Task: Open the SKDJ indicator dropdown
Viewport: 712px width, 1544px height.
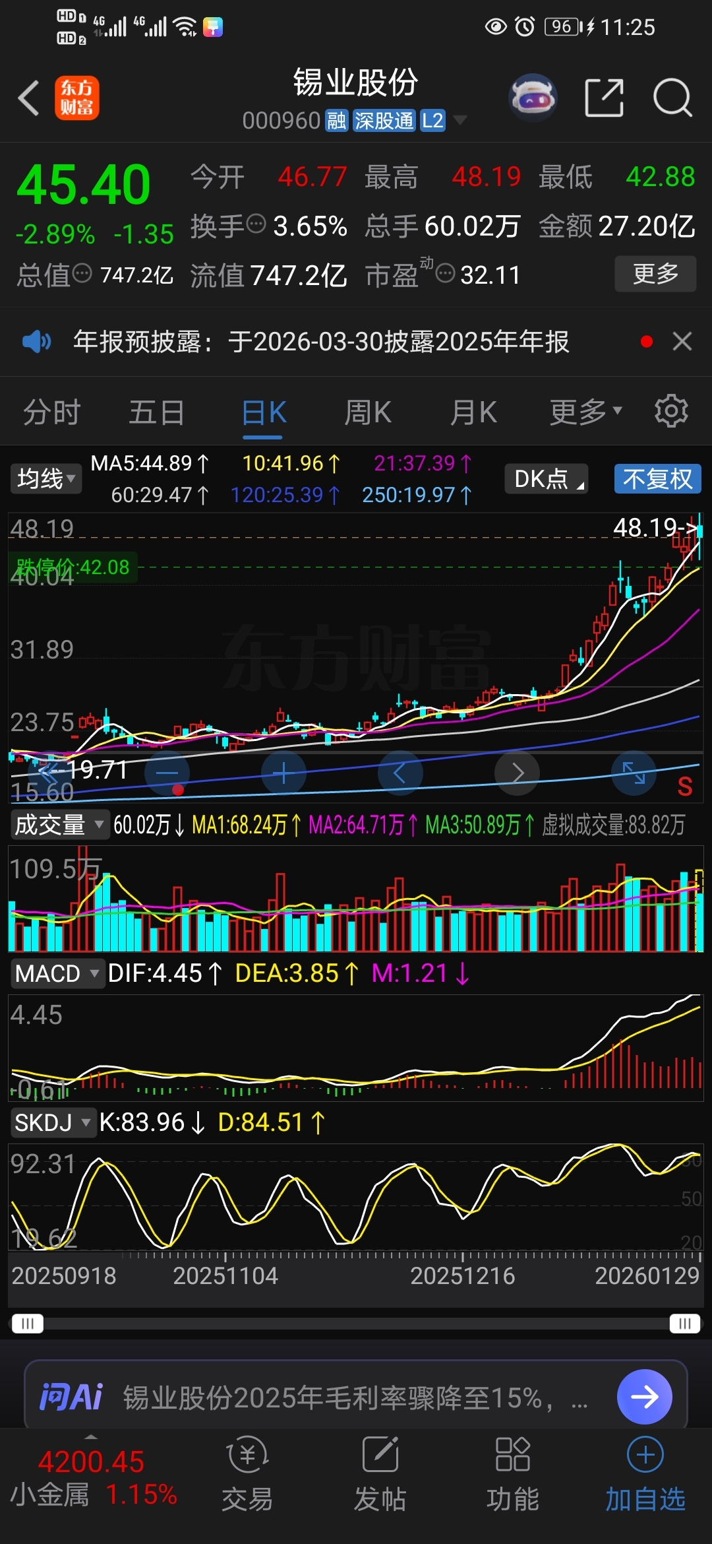Action: point(53,1122)
